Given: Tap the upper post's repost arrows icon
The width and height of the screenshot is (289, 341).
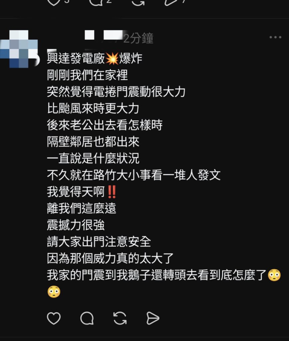Looking at the screenshot, I should [x=138, y=2].
